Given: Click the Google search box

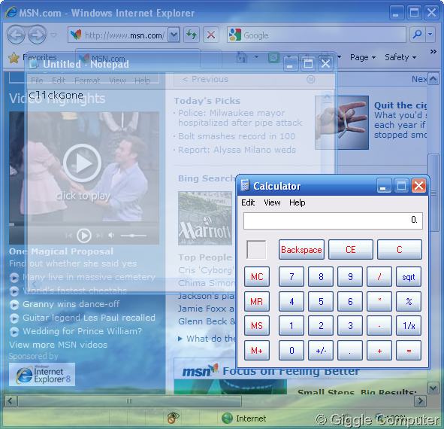Looking at the screenshot, I should pos(316,35).
